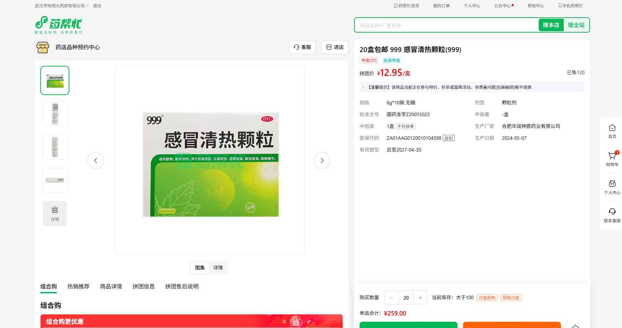The height and width of the screenshot is (328, 622).
Task: Click the 复制 button next to 医保代码
Action: coord(448,138)
